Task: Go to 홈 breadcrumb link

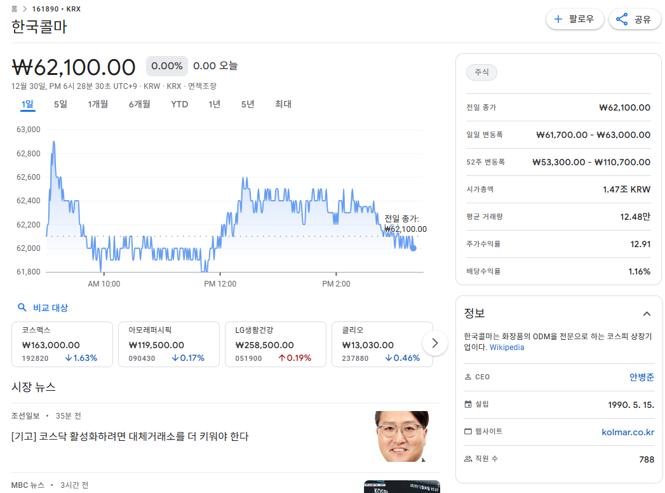Action: coord(15,9)
